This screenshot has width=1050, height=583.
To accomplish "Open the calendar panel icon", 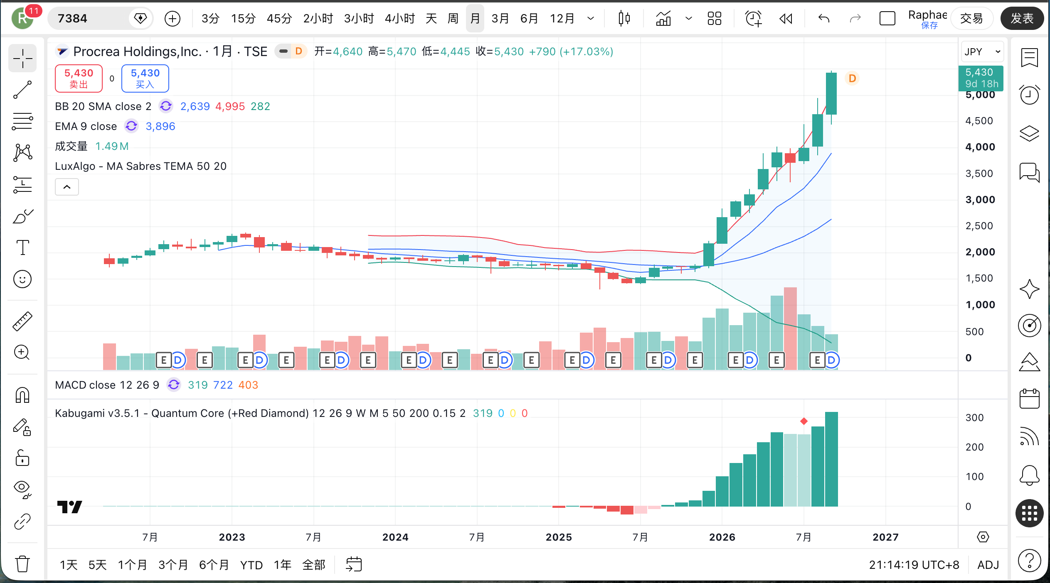I will (1029, 399).
